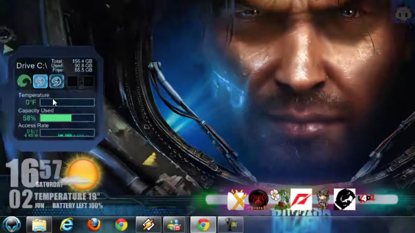This screenshot has width=415, height=233.
Task: Launch Plants vs Zombies dock icon
Action: click(x=280, y=200)
